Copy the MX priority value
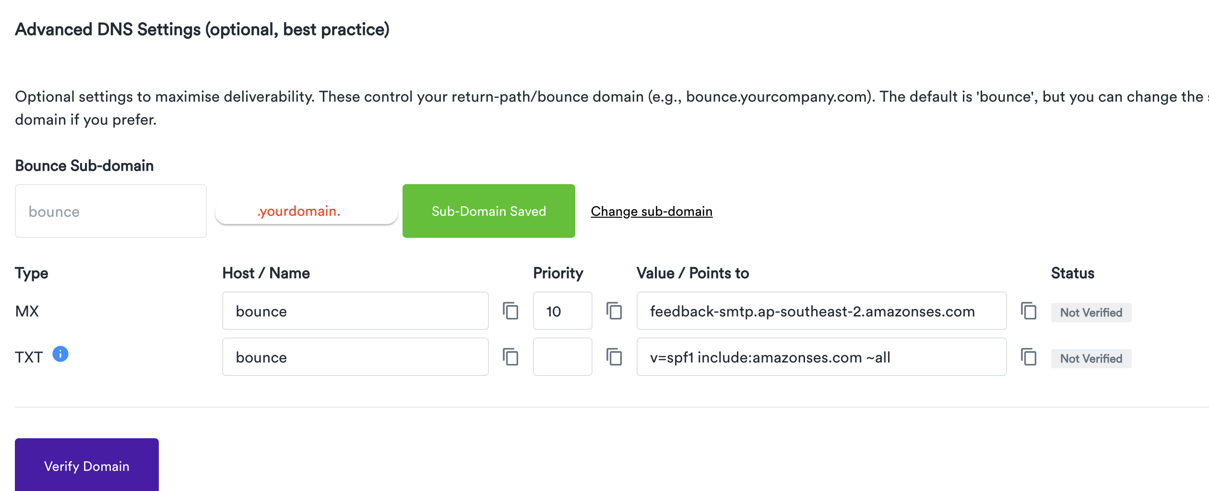This screenshot has height=491, width=1209. point(615,311)
